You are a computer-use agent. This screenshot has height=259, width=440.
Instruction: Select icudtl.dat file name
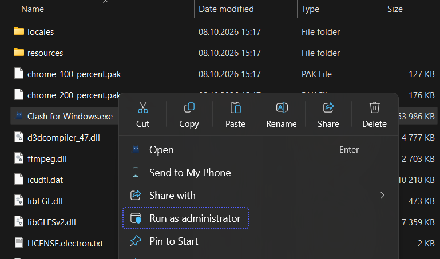[x=45, y=180]
